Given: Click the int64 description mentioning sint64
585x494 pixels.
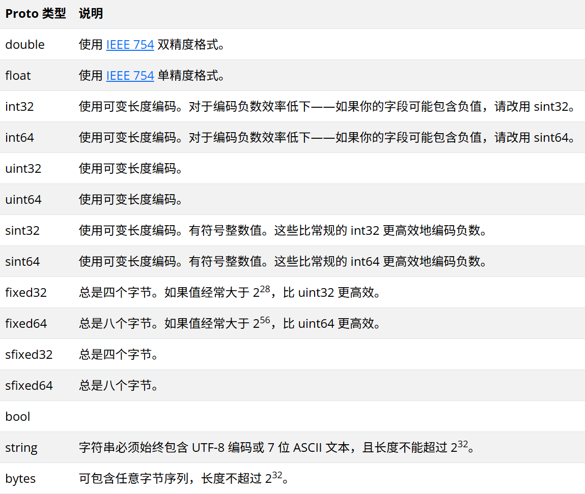Looking at the screenshot, I should (x=327, y=137).
